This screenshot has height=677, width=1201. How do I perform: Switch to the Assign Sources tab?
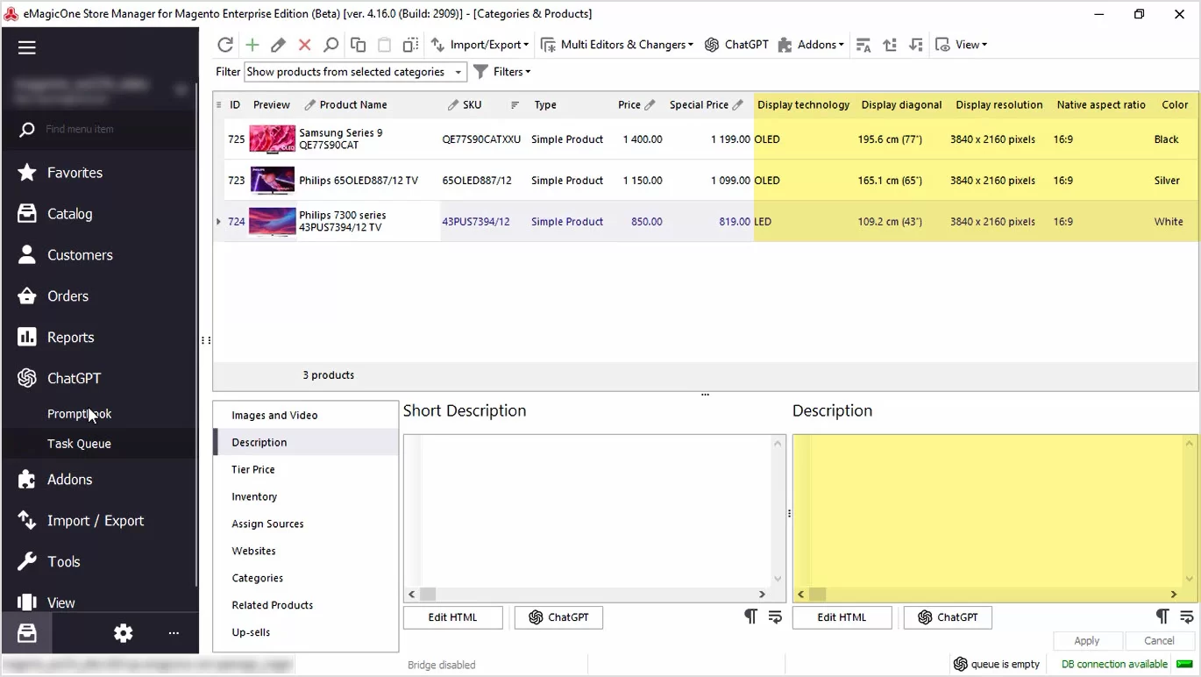pos(267,524)
